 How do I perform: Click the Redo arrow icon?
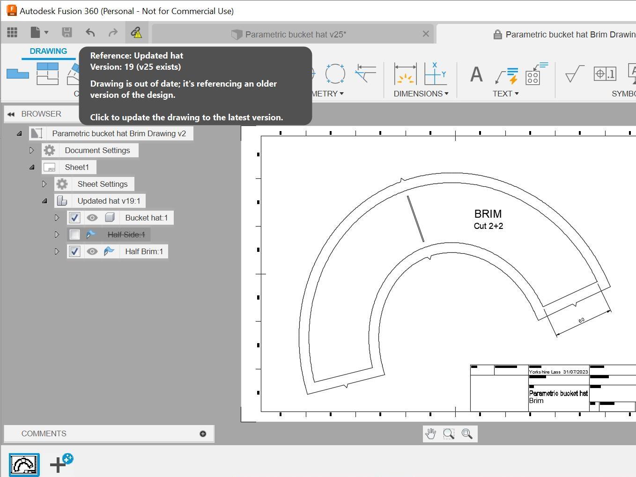[113, 32]
